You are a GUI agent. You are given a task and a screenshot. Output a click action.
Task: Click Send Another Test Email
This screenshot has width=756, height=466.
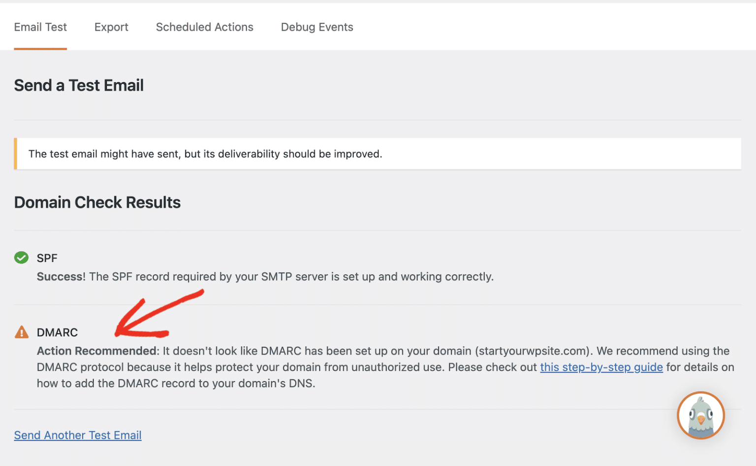pyautogui.click(x=77, y=435)
